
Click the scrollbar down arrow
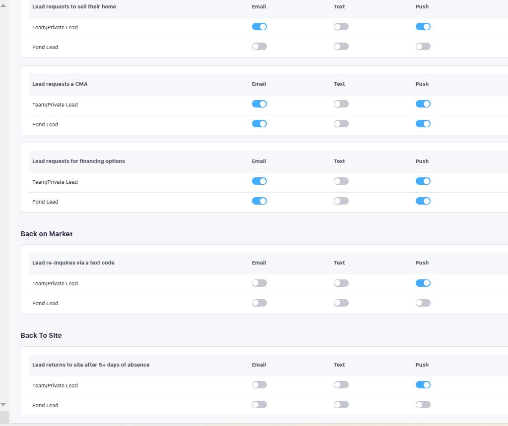click(3, 405)
